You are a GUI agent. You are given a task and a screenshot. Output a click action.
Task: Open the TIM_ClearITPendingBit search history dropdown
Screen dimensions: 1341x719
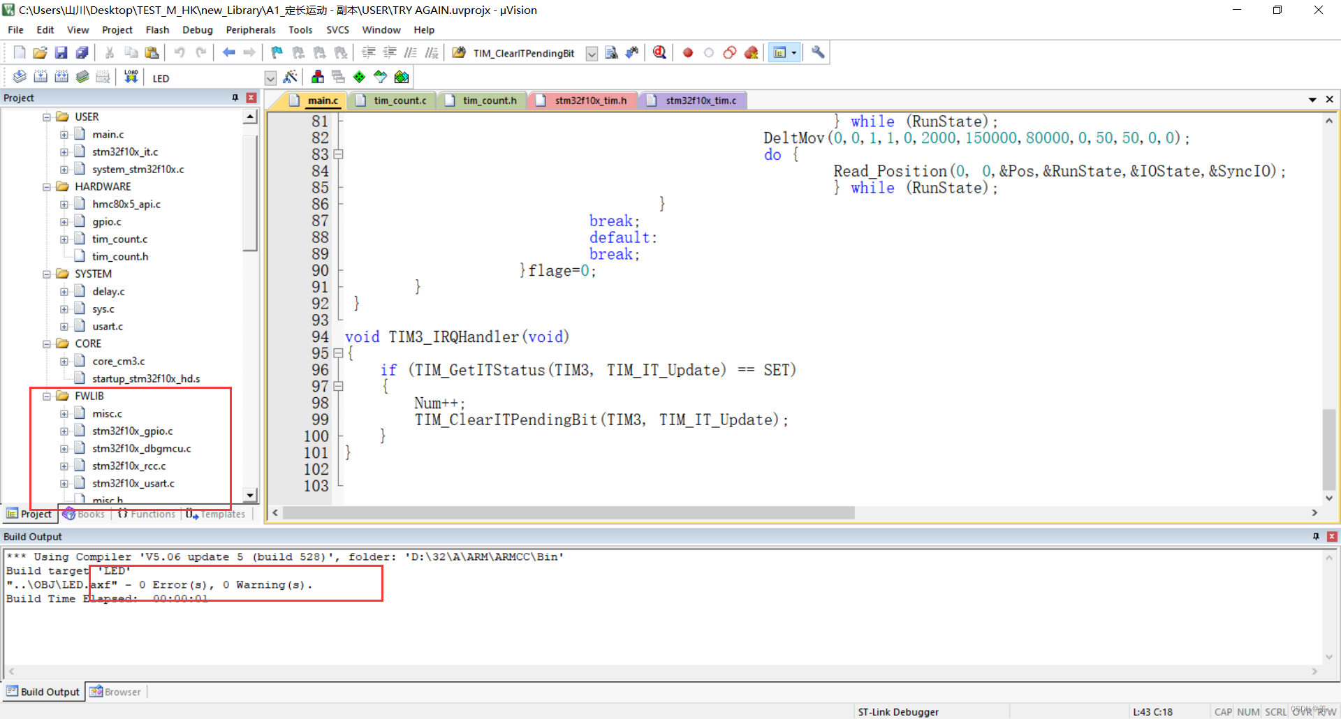(x=592, y=53)
